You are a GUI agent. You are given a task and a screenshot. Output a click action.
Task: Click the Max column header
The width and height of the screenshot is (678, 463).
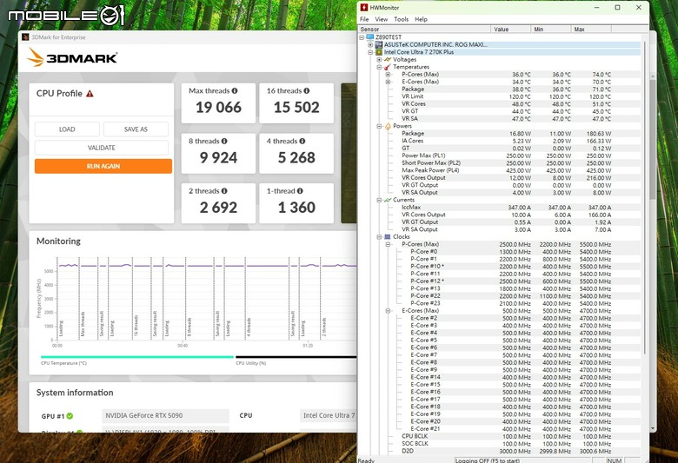pyautogui.click(x=591, y=29)
